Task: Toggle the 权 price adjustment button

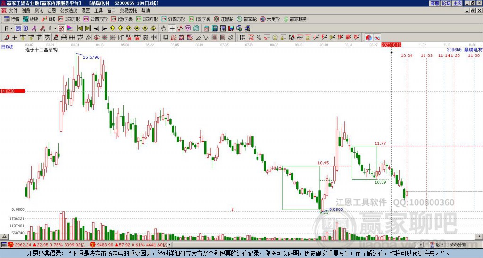Action: [x=61, y=29]
